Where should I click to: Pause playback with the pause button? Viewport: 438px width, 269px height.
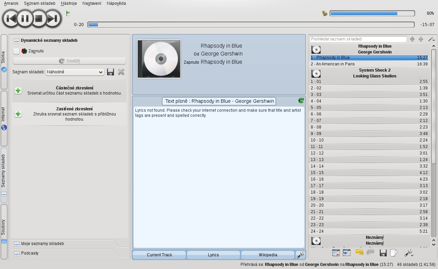(x=25, y=19)
